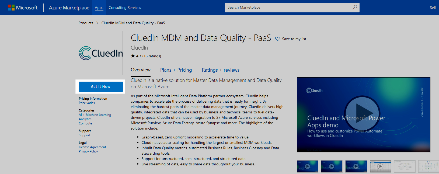Open Consulting Services in the header

125,8
